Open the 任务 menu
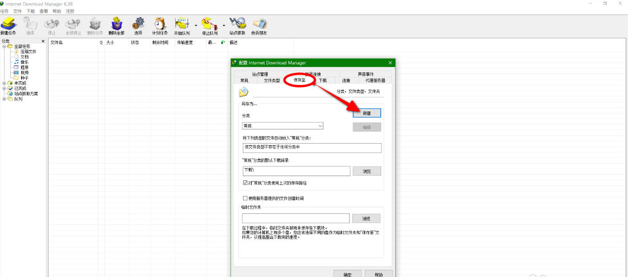Image resolution: width=628 pixels, height=277 pixels. pyautogui.click(x=4, y=11)
